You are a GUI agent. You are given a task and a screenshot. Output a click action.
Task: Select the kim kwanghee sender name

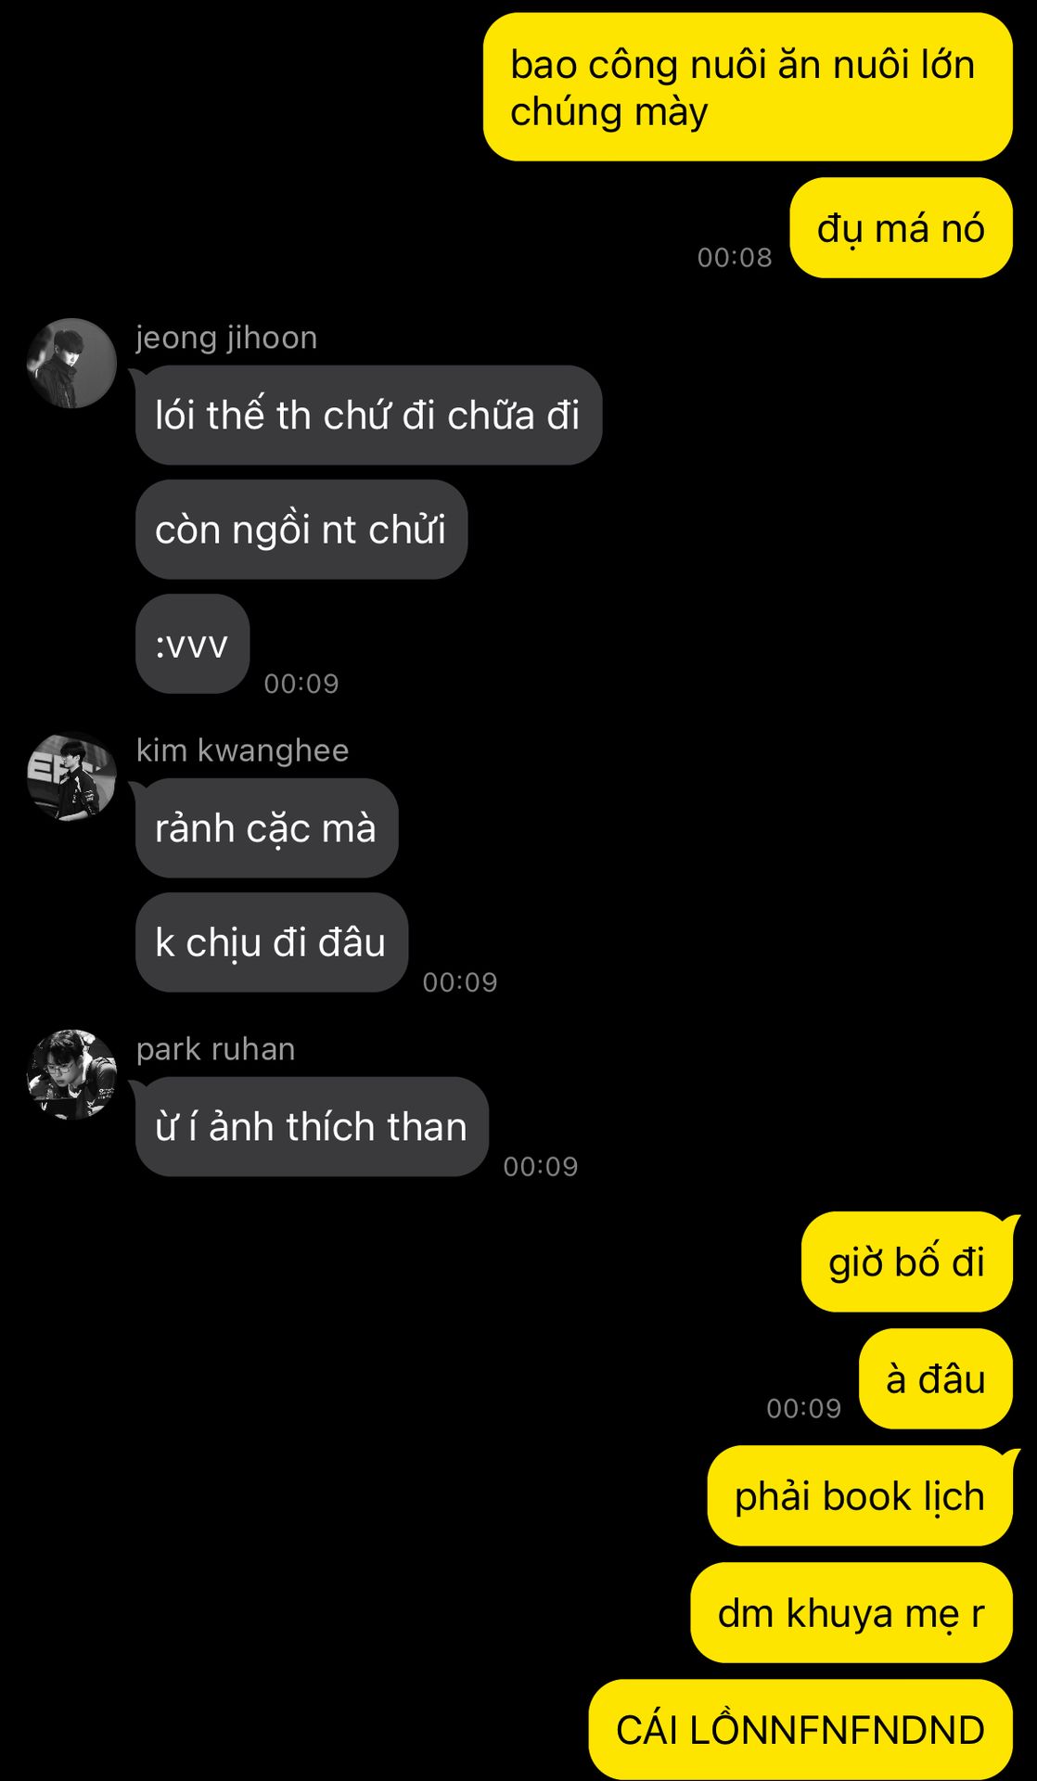pyautogui.click(x=242, y=750)
